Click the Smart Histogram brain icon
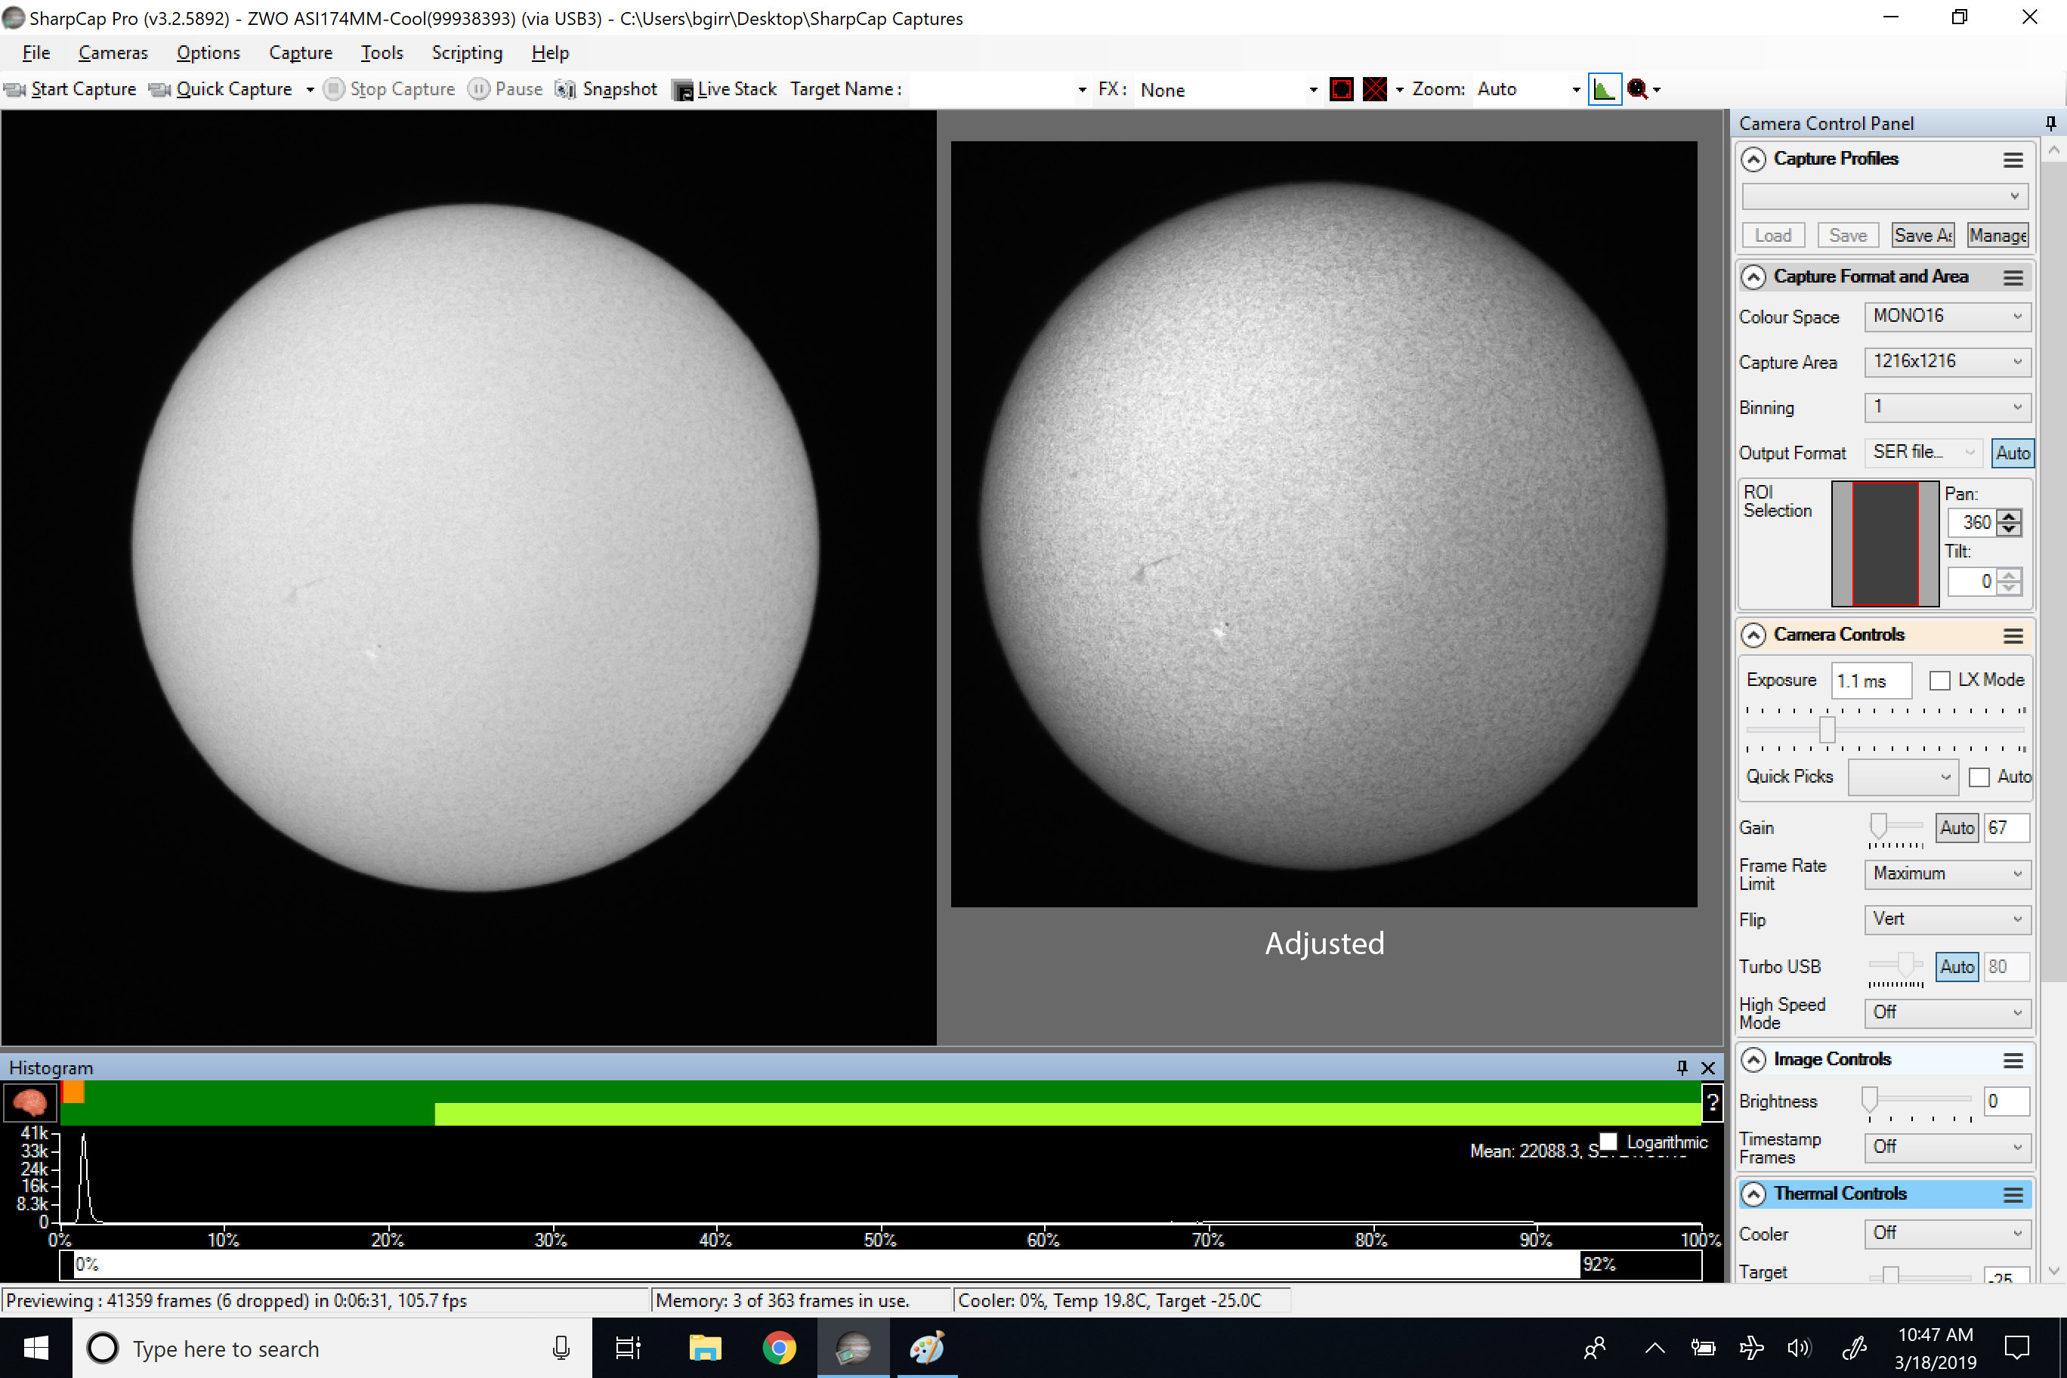This screenshot has height=1378, width=2067. (x=31, y=1102)
